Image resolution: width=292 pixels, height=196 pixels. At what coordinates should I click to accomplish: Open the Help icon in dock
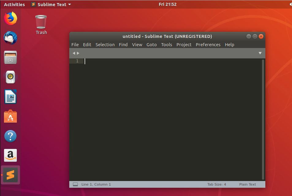(x=10, y=136)
